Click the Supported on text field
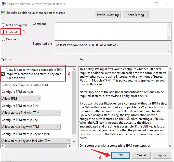The image size is (174, 162). pos(111,48)
